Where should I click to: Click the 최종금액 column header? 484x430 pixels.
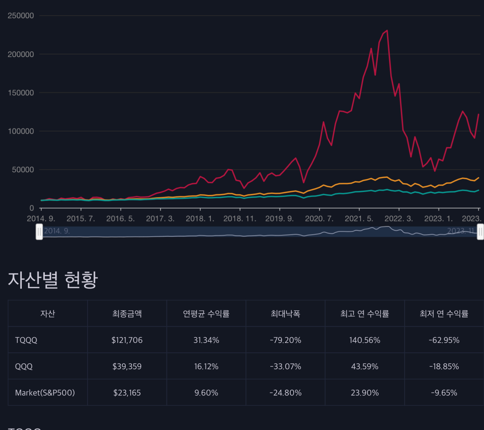tap(127, 314)
